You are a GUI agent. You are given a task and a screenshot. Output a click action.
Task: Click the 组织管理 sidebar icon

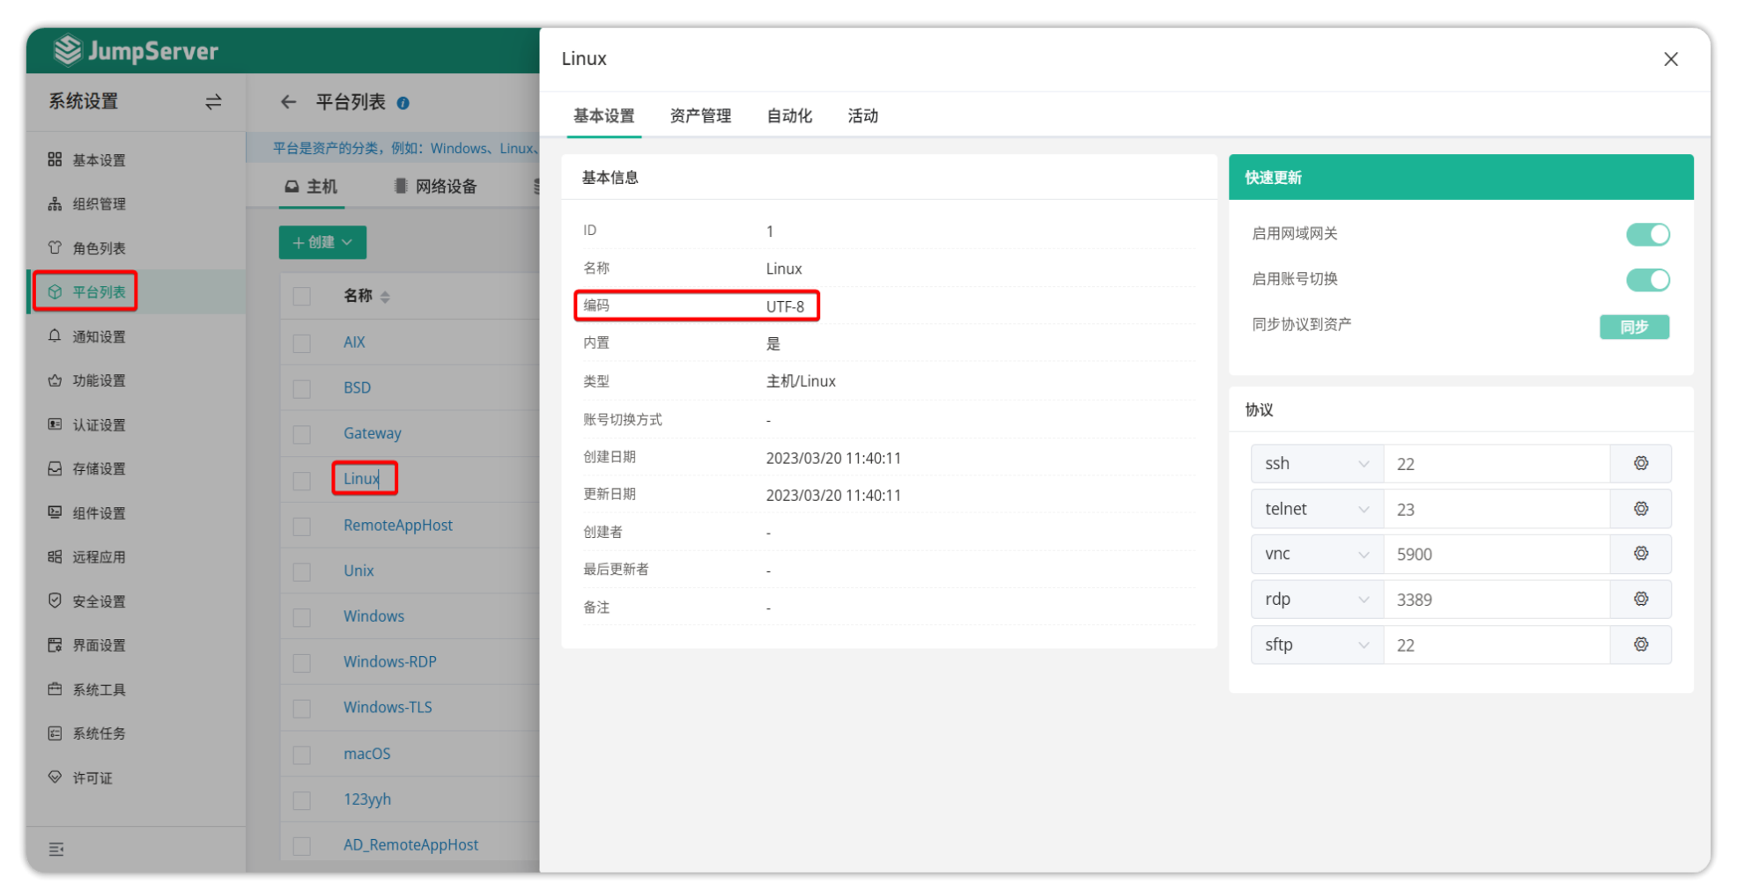(x=55, y=203)
